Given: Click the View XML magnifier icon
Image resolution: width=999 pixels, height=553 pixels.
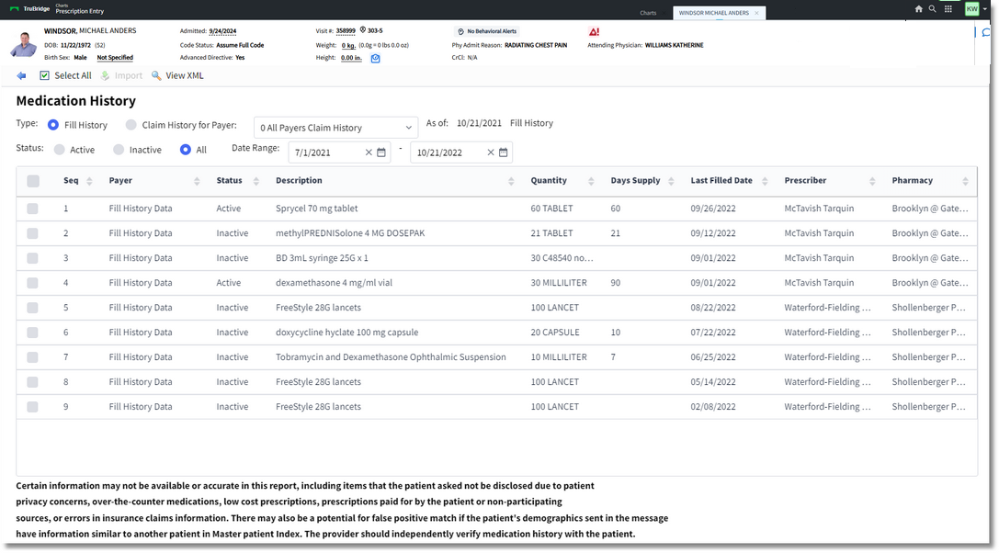Looking at the screenshot, I should pos(156,75).
